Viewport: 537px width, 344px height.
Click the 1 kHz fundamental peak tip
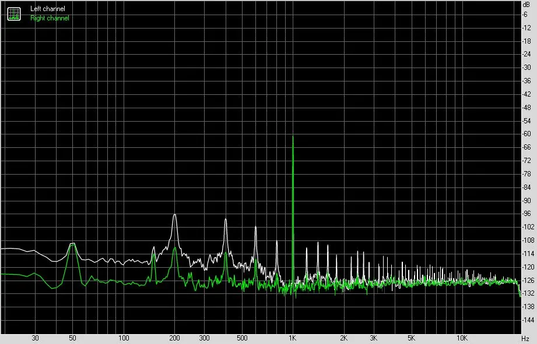(x=293, y=136)
